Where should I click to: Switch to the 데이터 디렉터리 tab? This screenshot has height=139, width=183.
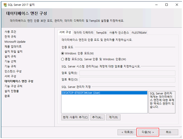tap(83, 33)
